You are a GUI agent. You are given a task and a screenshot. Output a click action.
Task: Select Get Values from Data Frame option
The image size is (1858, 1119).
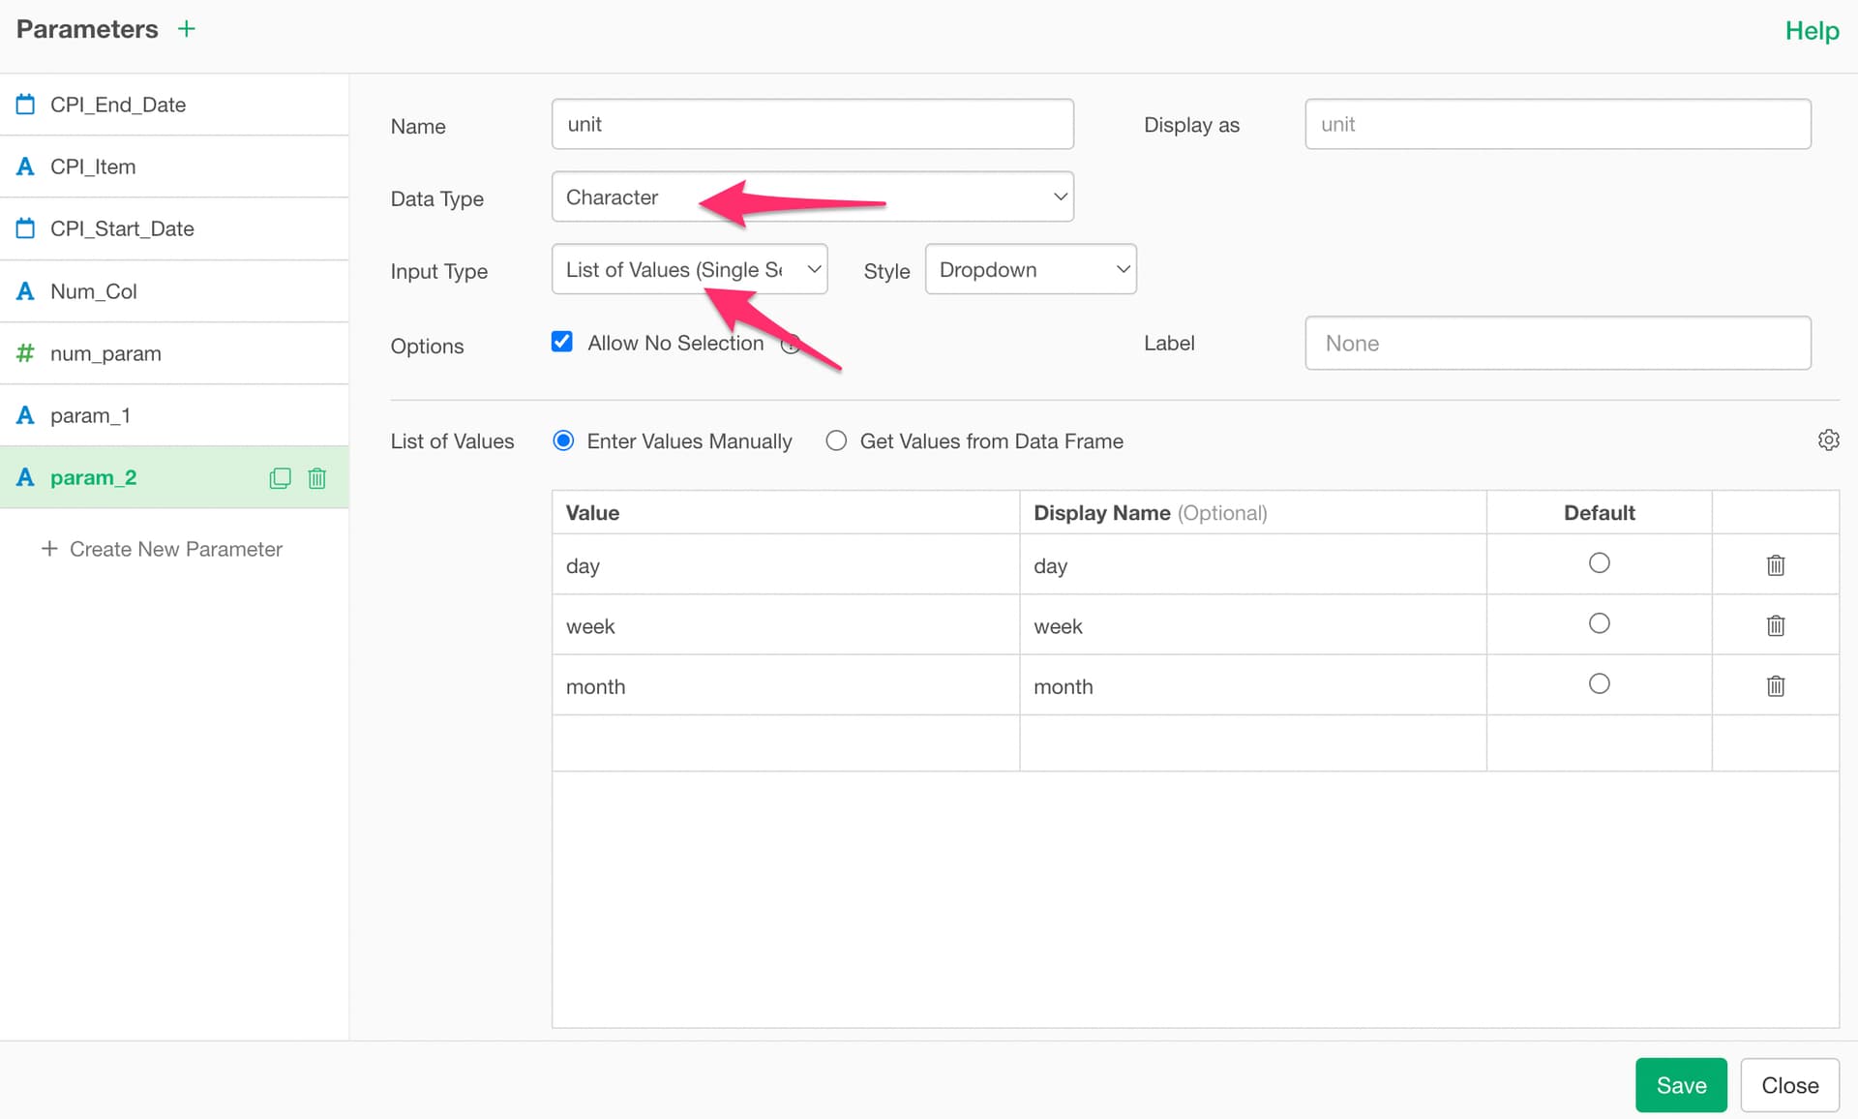coord(836,441)
